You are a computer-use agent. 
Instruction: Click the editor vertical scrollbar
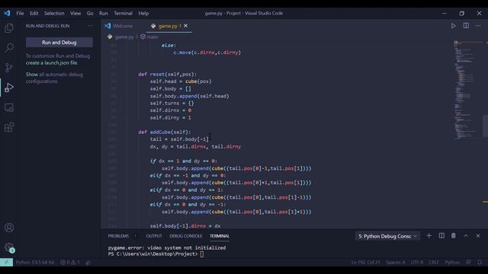tap(485, 126)
